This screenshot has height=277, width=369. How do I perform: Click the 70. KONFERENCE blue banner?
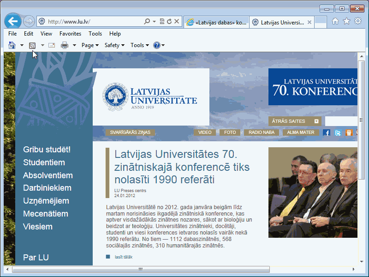313,87
